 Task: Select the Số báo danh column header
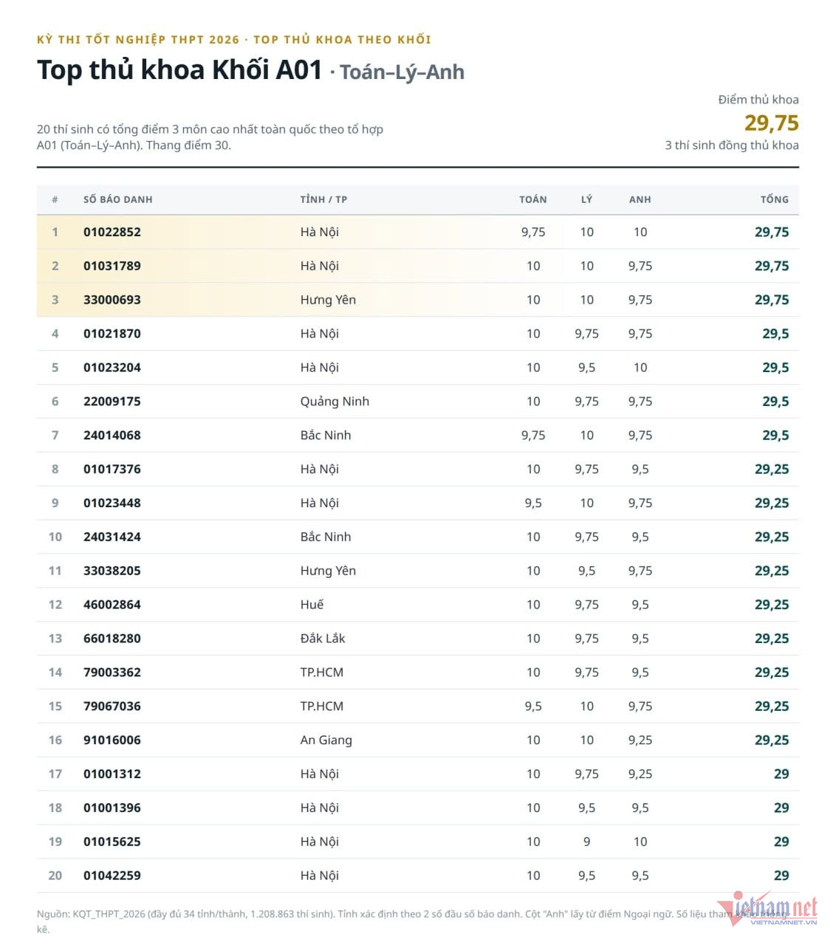[x=118, y=199]
